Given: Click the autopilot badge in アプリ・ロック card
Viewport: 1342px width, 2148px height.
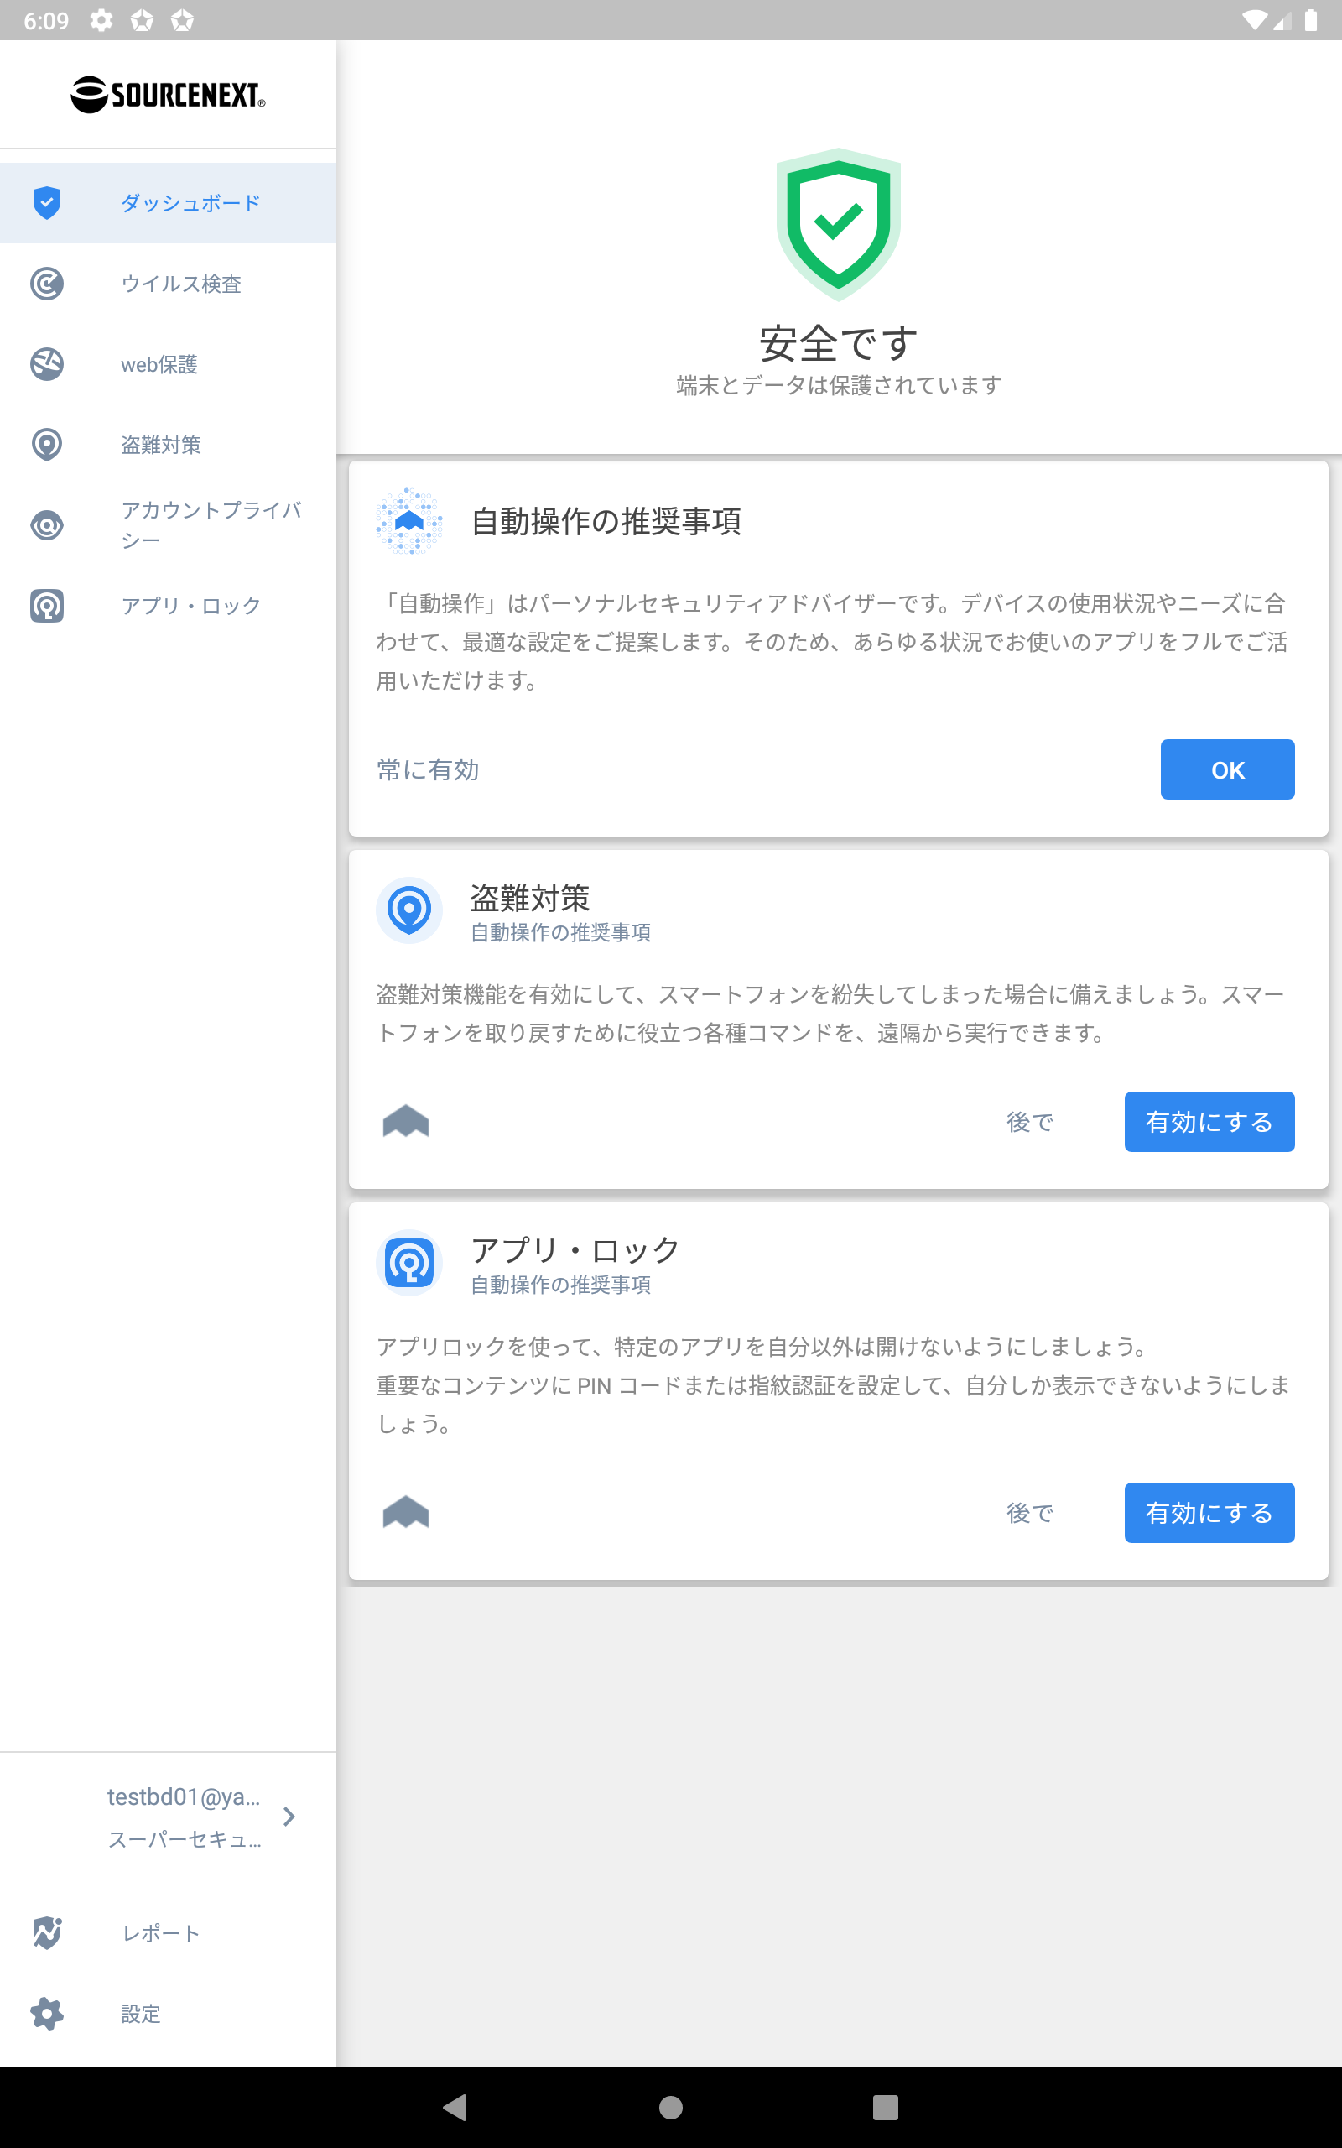Looking at the screenshot, I should (x=406, y=1512).
